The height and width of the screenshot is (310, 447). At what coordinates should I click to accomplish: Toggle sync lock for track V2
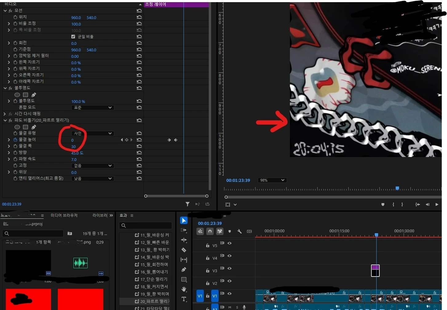[222, 281]
